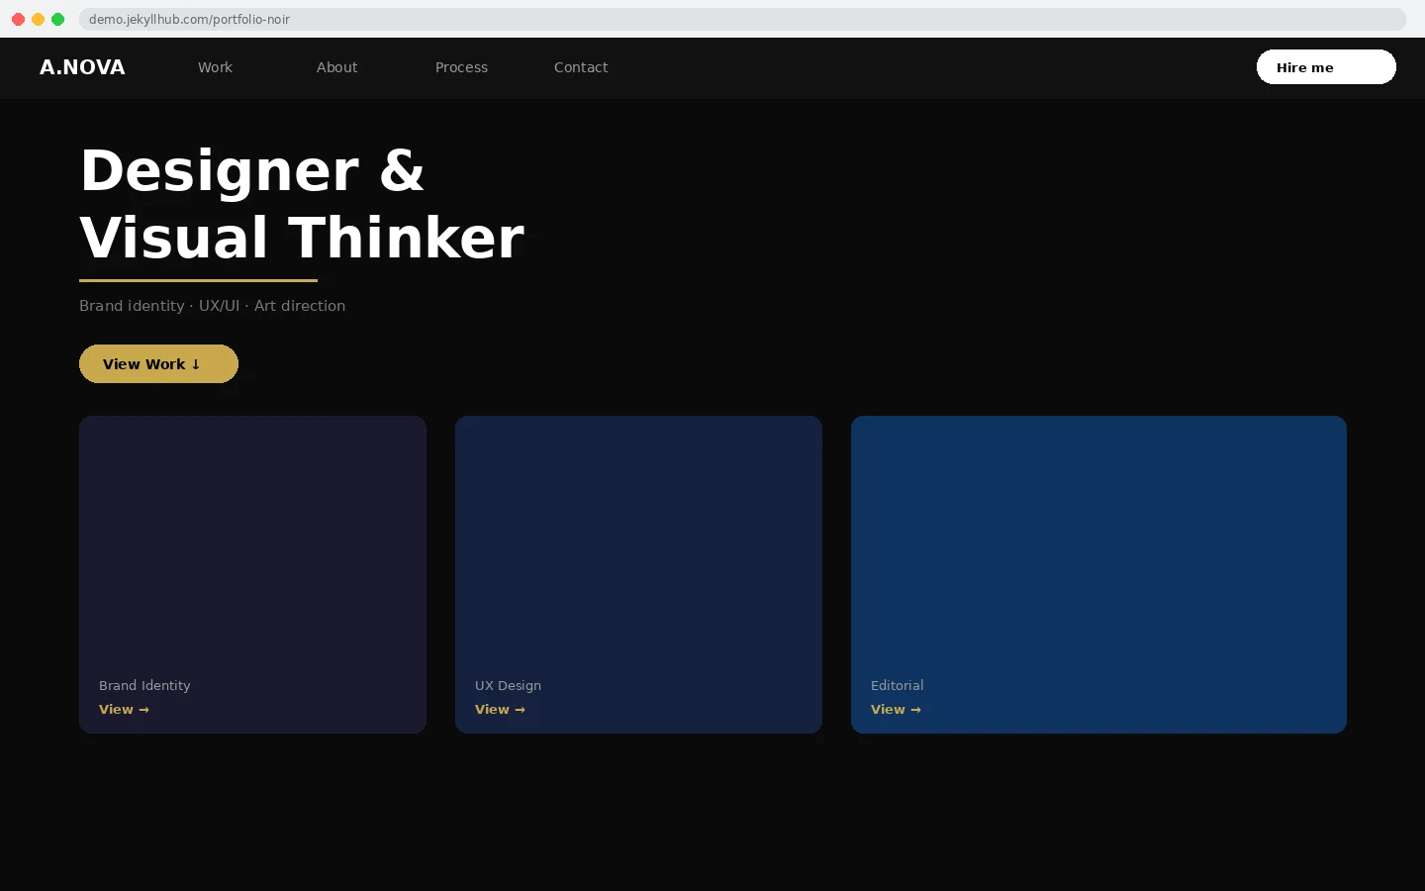The height and width of the screenshot is (891, 1425).
Task: Minimize the window with yellow button
Action: (38, 19)
